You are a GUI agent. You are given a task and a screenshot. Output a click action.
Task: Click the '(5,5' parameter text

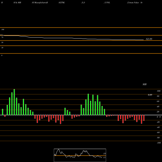tap(83, 3)
